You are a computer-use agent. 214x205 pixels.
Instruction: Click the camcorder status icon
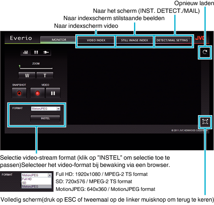(26, 52)
